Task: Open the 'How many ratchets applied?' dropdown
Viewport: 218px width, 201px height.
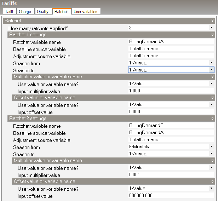Action: [211, 27]
